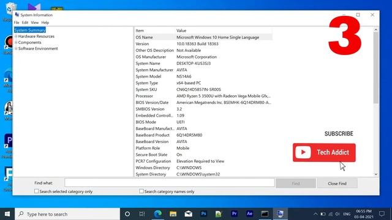Launch Premiere Pro from the taskbar
The height and width of the screenshot is (220, 392).
234,214
